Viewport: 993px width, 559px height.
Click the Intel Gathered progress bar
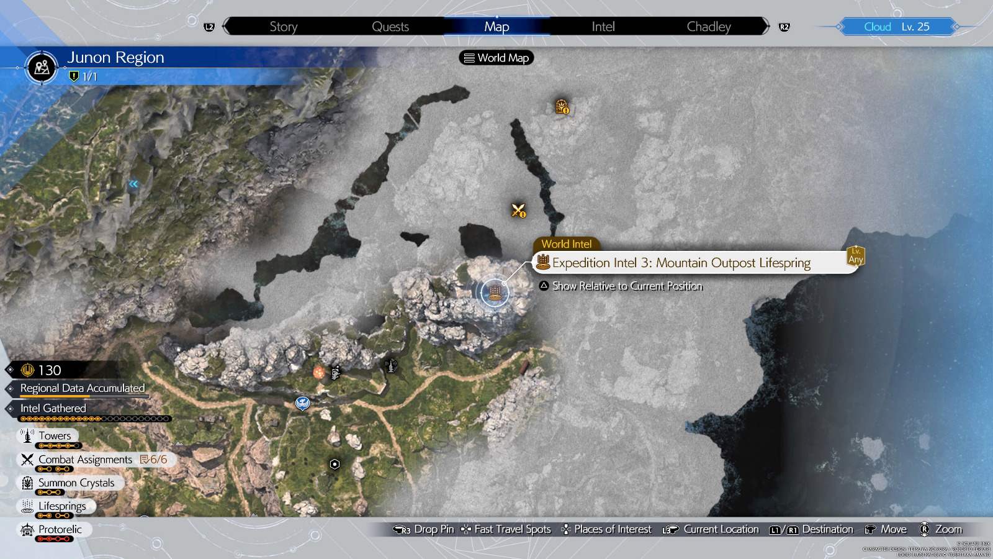tap(94, 419)
